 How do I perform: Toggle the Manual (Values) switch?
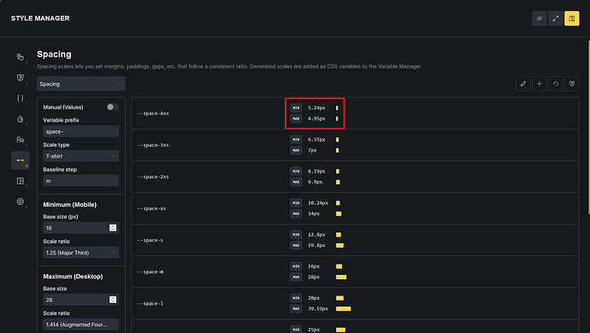click(113, 107)
